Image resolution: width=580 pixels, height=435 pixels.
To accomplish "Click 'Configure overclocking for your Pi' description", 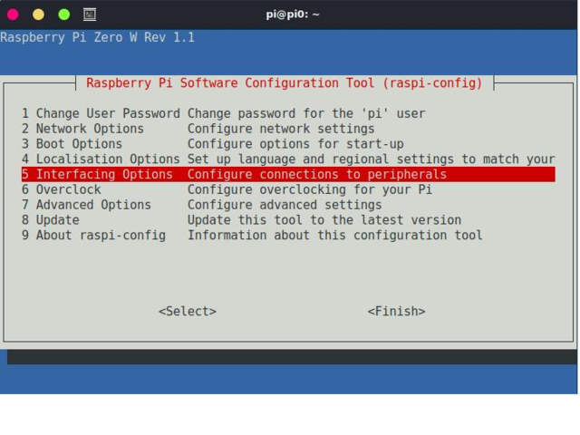I will point(310,189).
